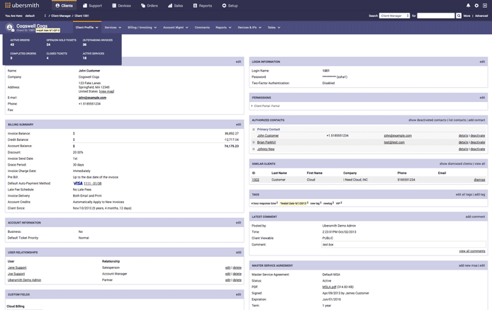
Task: Open the Johnny New contact
Action: point(266,149)
